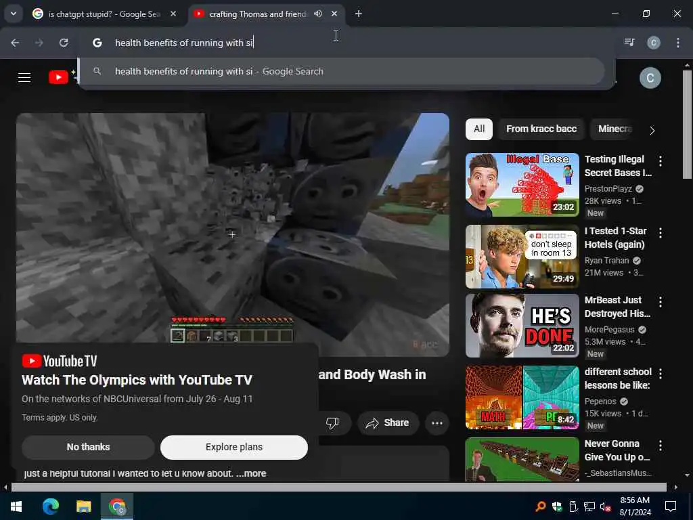Open options for 'MrBeast Just Destroyed' video

(661, 302)
